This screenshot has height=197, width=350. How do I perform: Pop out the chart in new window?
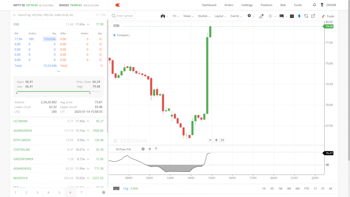coord(313,16)
